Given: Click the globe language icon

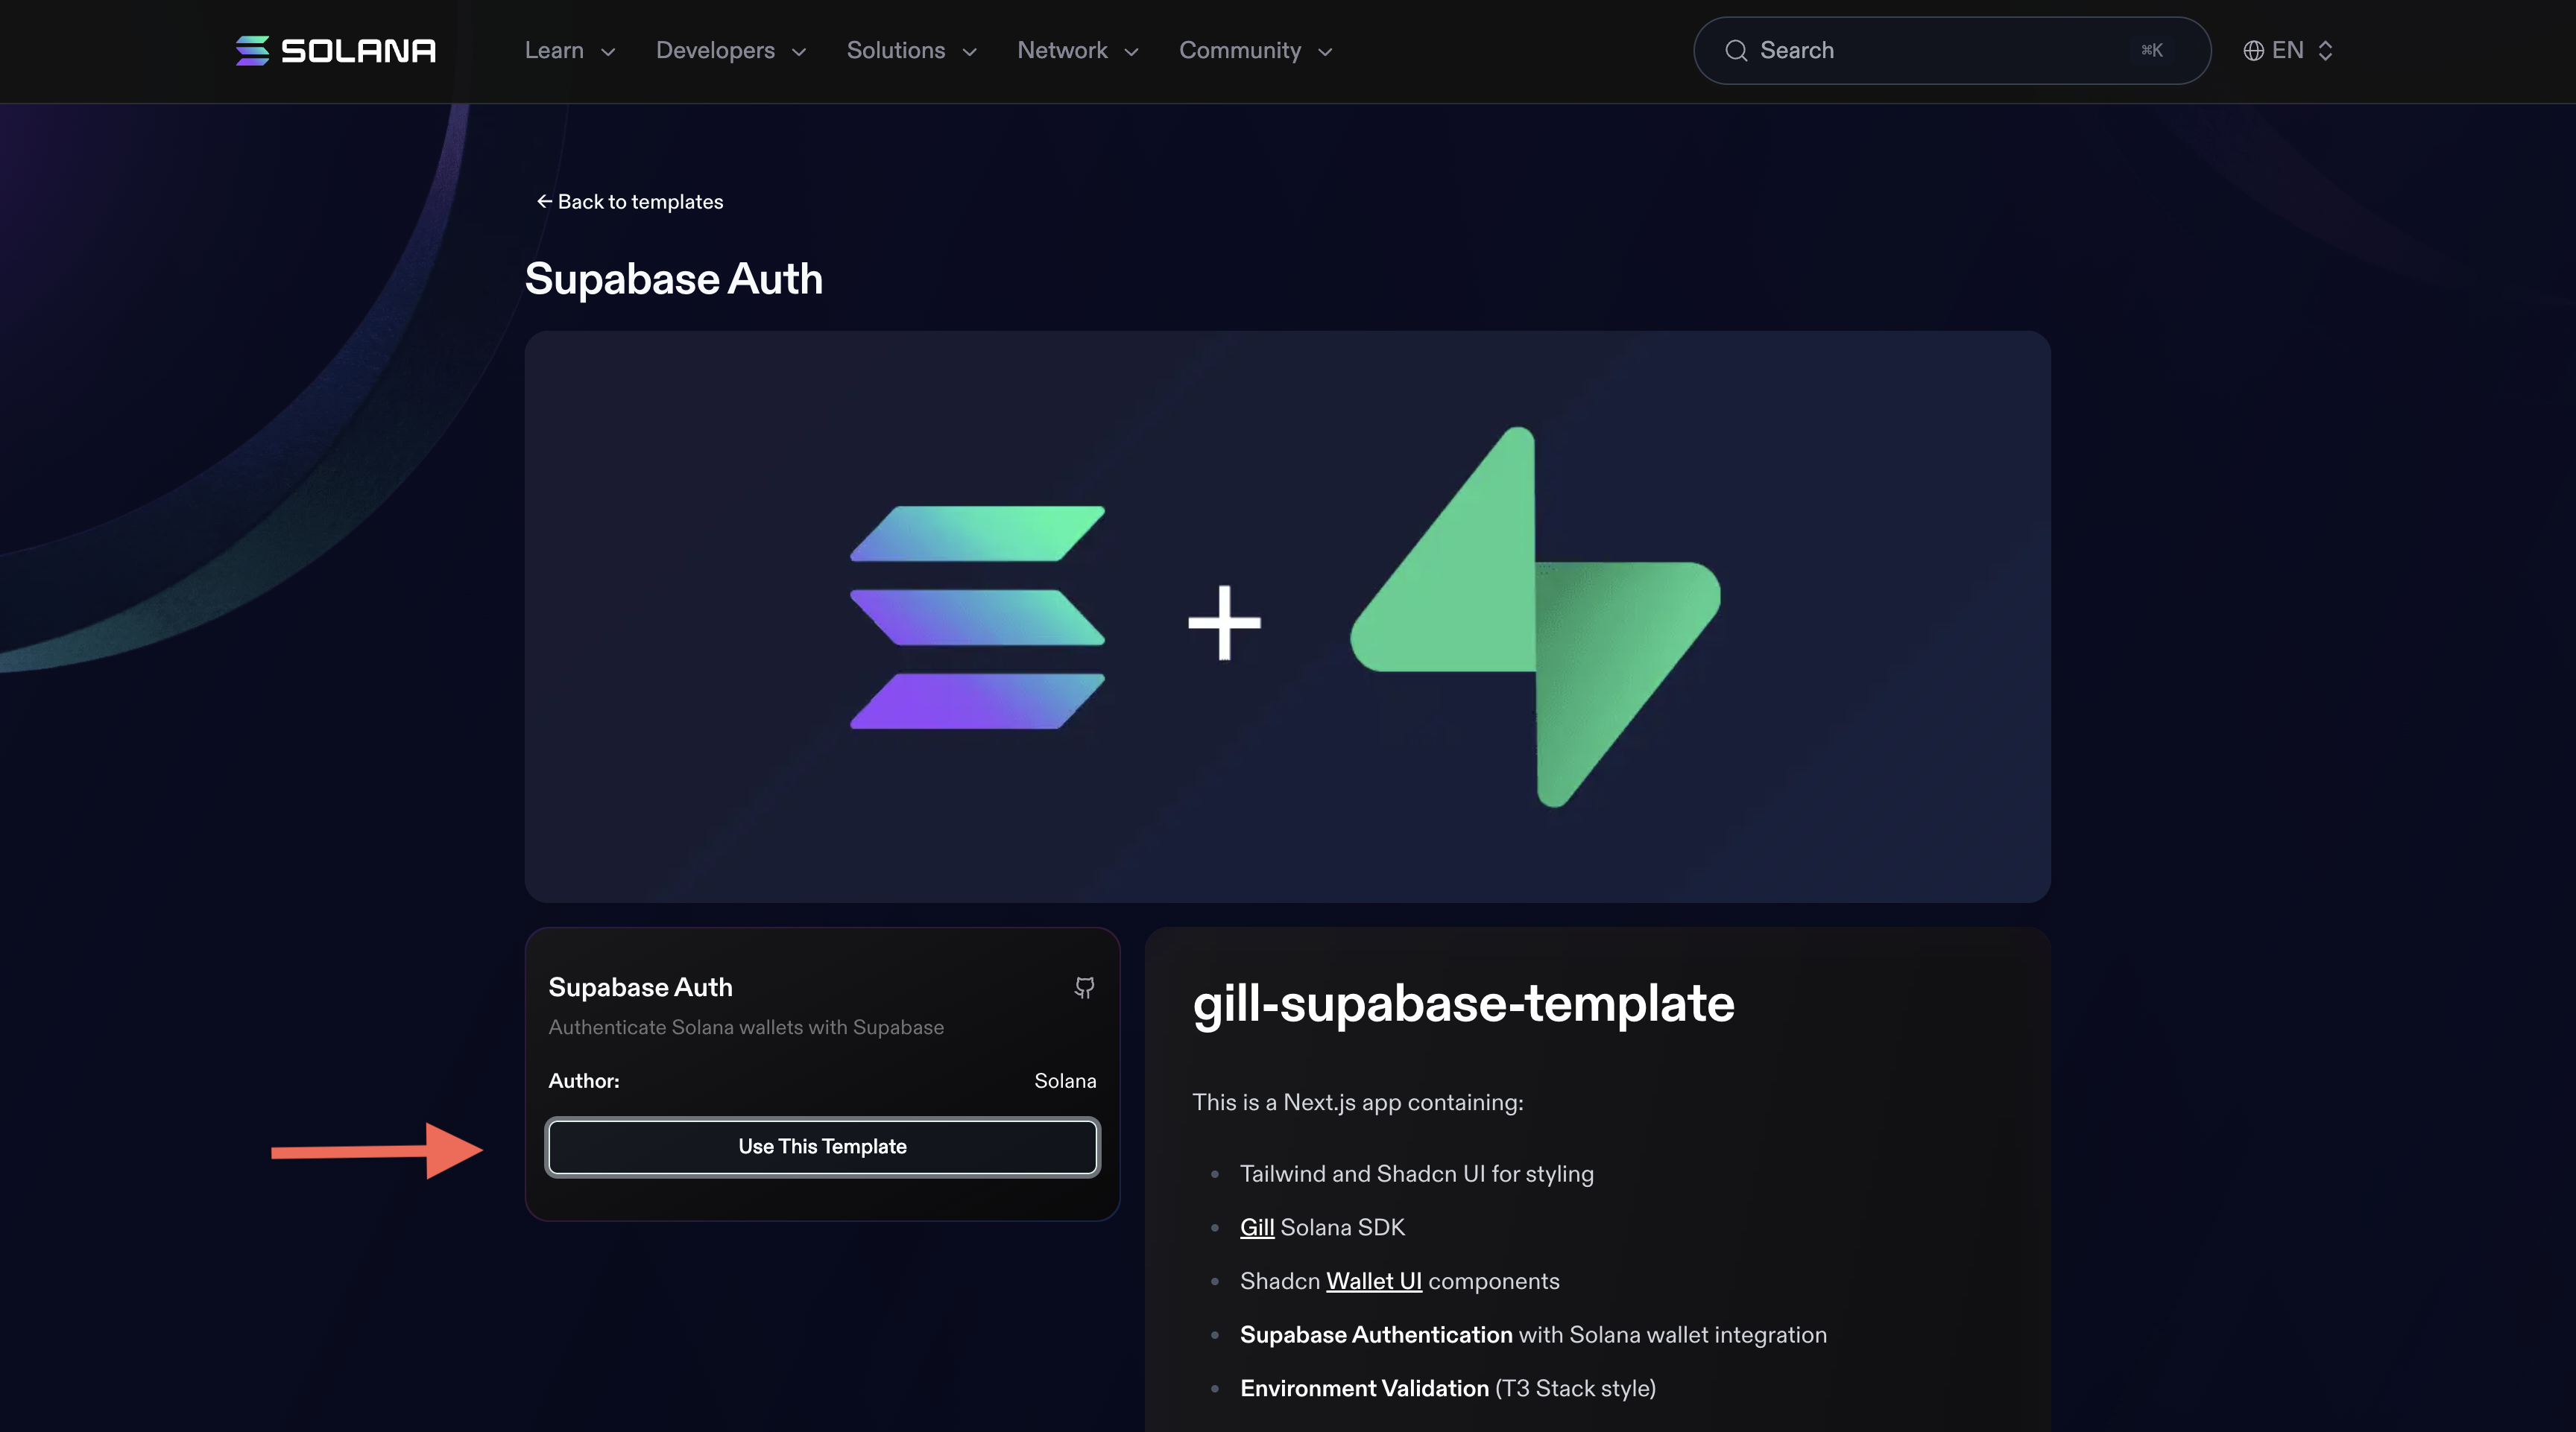Looking at the screenshot, I should click(2253, 50).
